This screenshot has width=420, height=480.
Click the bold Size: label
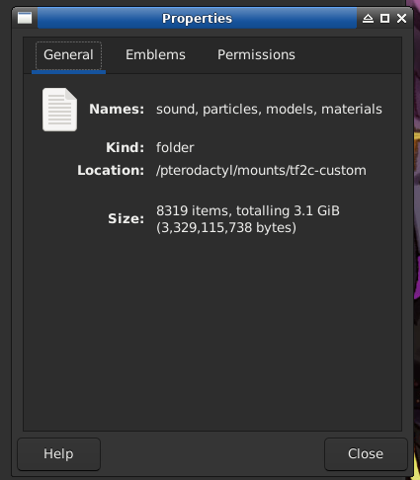tap(126, 219)
